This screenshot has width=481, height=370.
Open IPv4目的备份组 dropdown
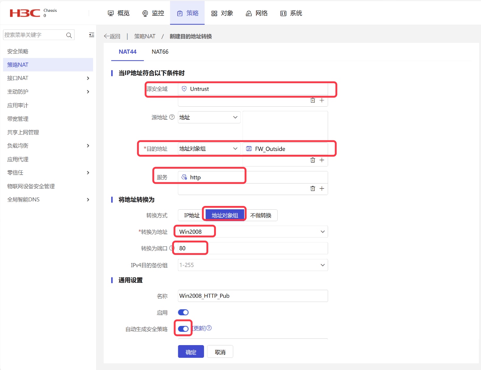(x=253, y=265)
